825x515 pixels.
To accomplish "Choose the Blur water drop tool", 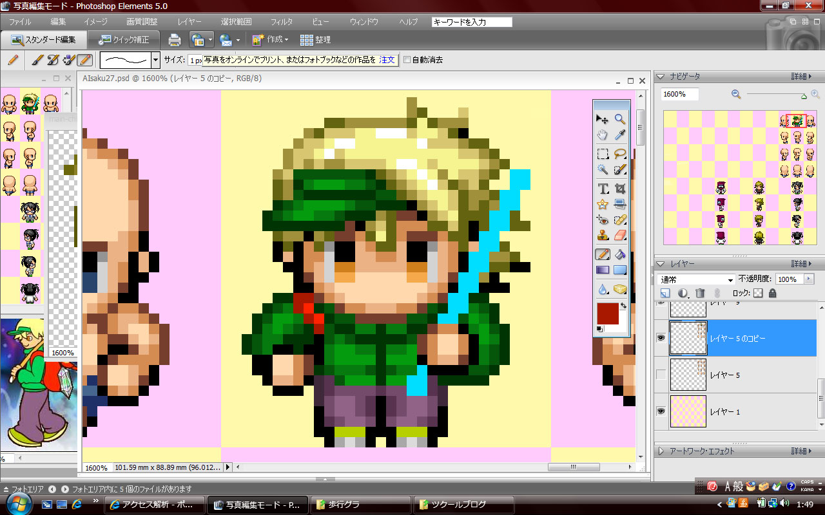I will pos(603,289).
